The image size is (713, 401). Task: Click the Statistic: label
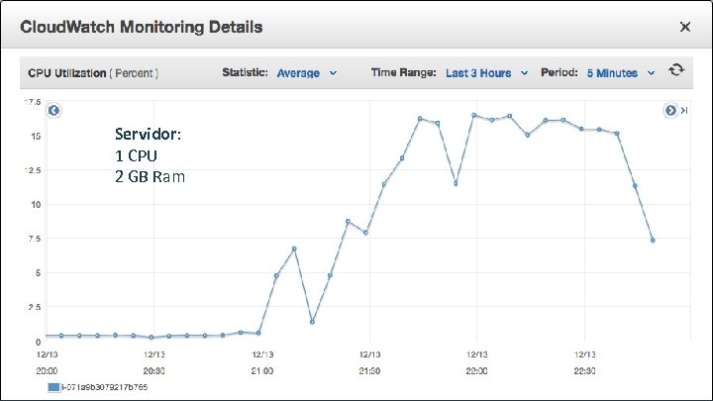click(x=246, y=72)
